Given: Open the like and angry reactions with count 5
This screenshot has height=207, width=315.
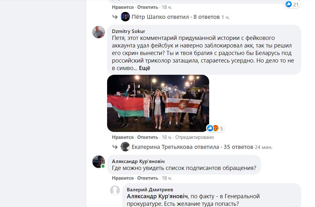Looking at the screenshot, I should 215,128.
